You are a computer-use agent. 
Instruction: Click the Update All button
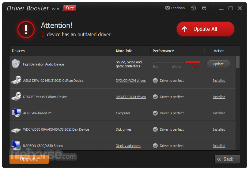coord(205,29)
